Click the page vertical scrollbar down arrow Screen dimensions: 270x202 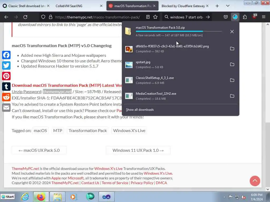click(x=268, y=189)
